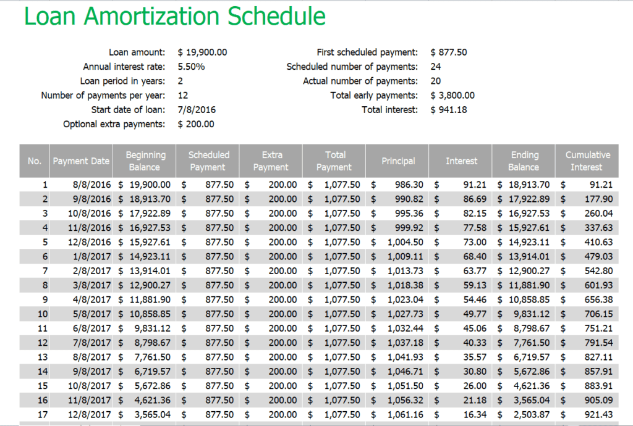Click payment date 8/8/2016
Image resolution: width=633 pixels, height=426 pixels.
coord(91,185)
